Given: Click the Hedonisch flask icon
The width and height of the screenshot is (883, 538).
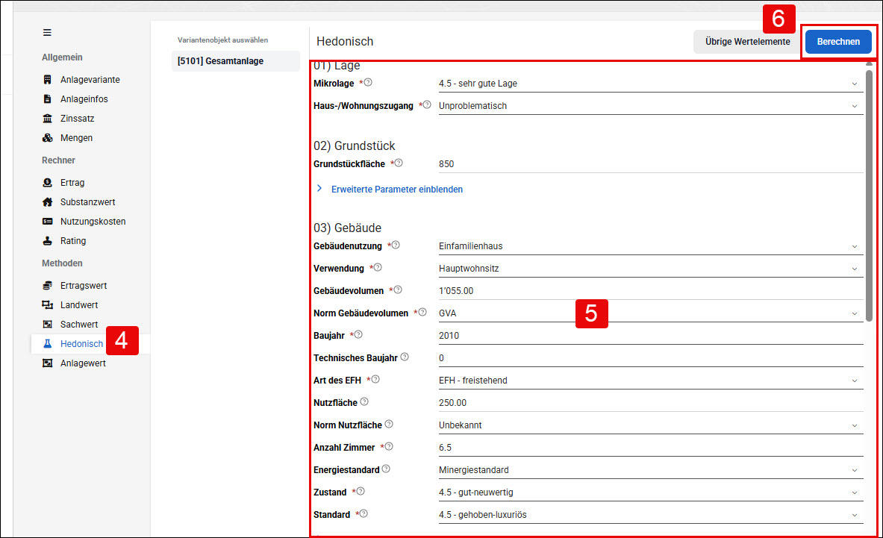Looking at the screenshot, I should click(x=47, y=344).
